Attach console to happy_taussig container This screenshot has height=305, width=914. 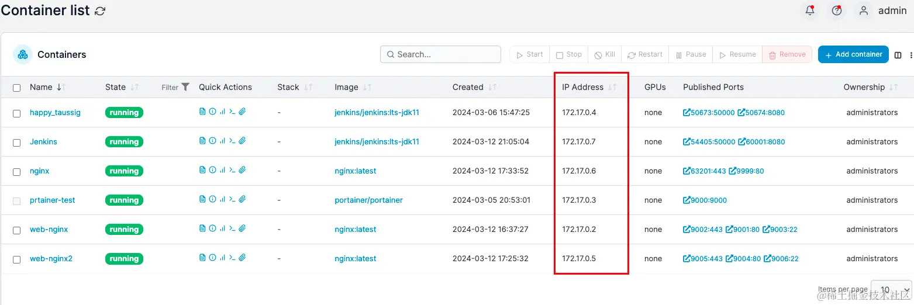pos(242,112)
